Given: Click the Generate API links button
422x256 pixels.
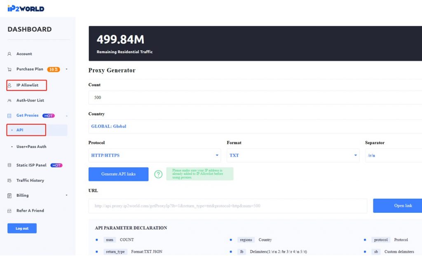Looking at the screenshot, I should tap(118, 174).
